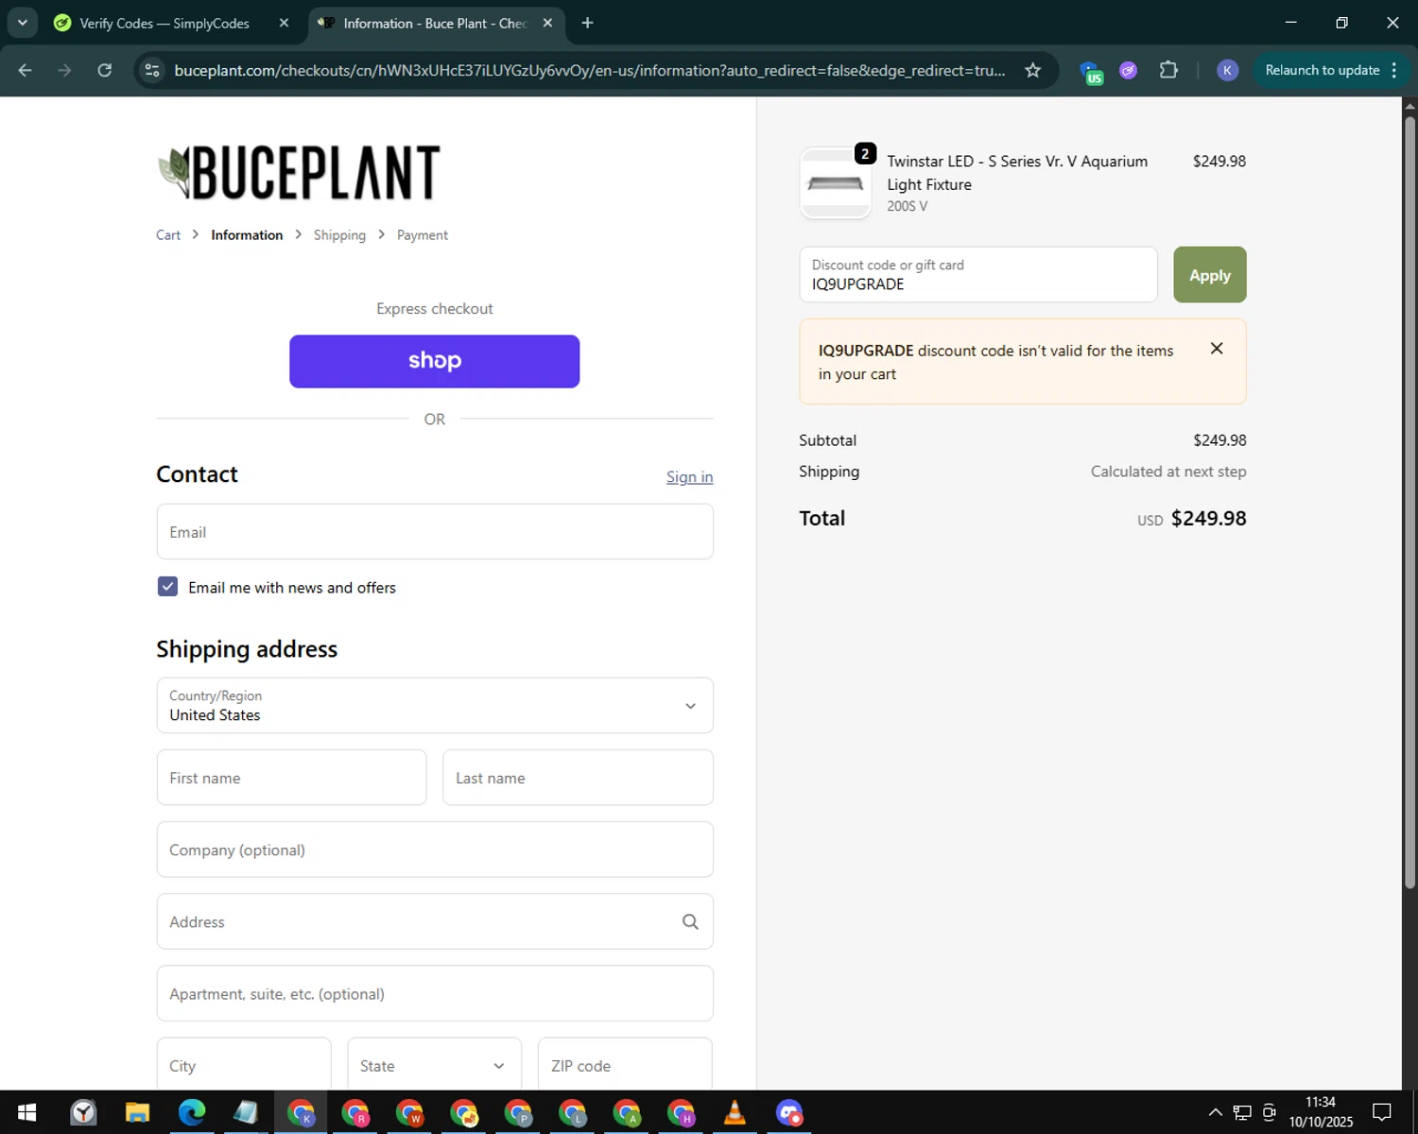Screen dimensions: 1418x1134
Task: Open the clock app on the taskbar
Action: 83,1112
